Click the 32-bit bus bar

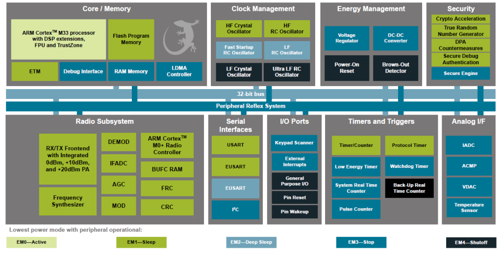coord(251,94)
